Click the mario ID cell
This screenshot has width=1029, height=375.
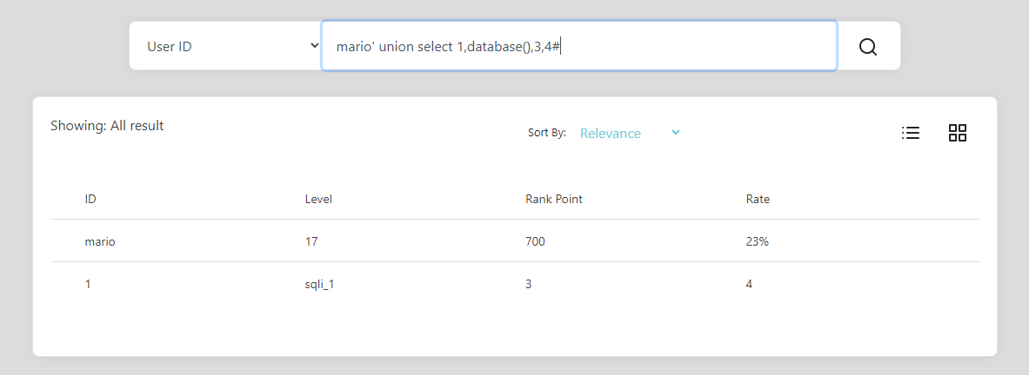click(100, 241)
